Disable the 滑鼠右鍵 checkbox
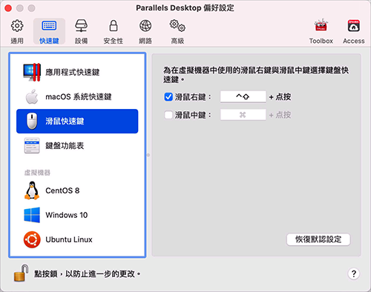Image resolution: width=371 pixels, height=292 pixels. click(168, 97)
